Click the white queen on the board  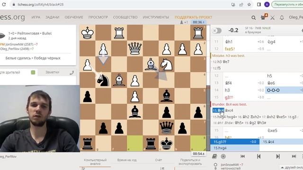point(135,48)
